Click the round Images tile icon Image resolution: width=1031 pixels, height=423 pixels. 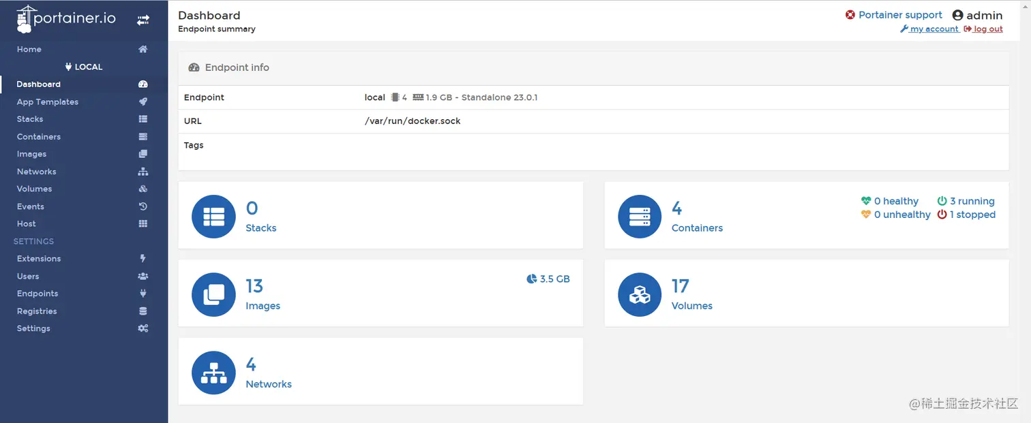[x=213, y=294]
